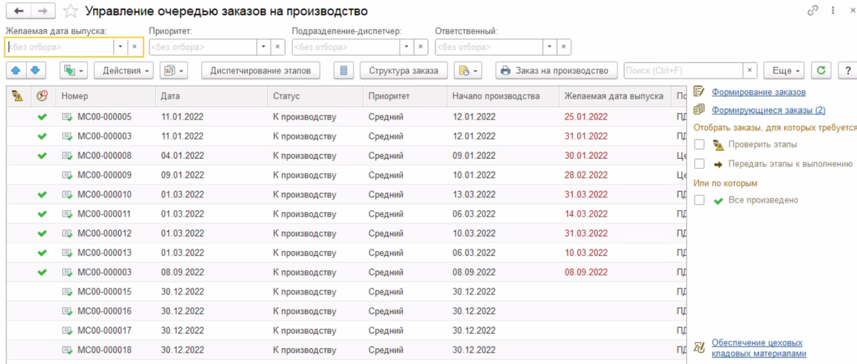The image size is (857, 364).
Task: Open the Еще menu
Action: click(x=784, y=71)
